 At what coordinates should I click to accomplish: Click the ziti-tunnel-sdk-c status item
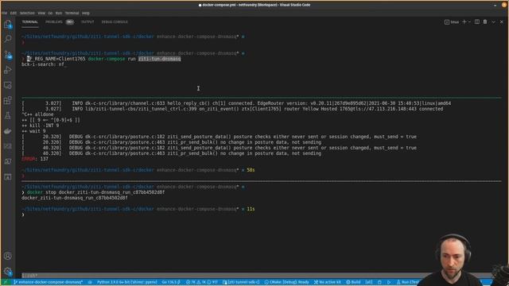[241, 282]
